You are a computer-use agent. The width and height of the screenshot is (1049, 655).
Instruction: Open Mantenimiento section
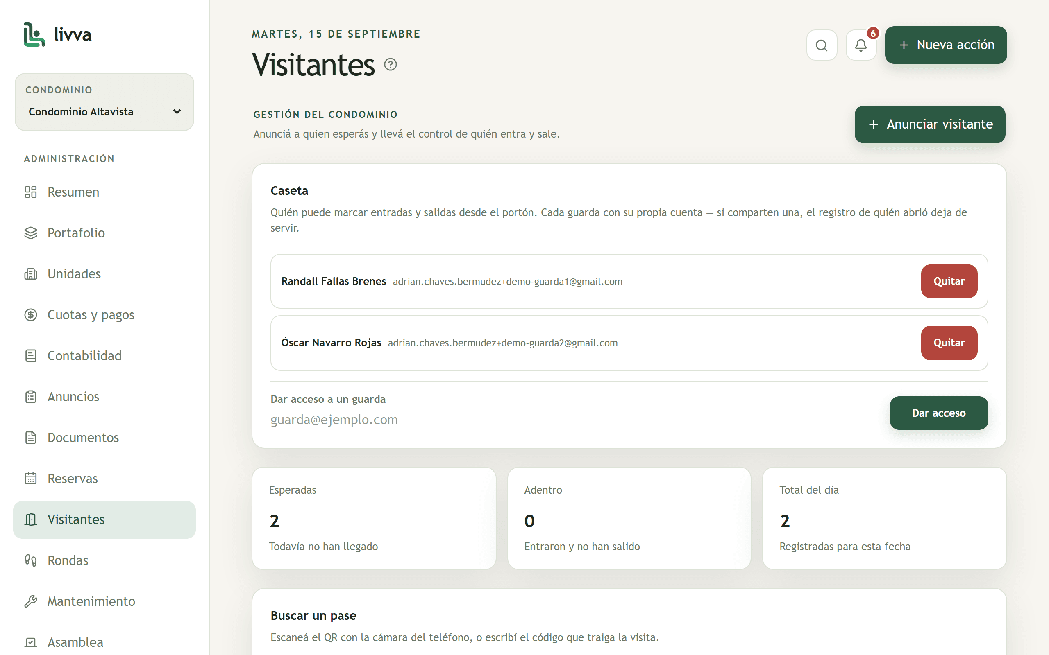pos(104,601)
